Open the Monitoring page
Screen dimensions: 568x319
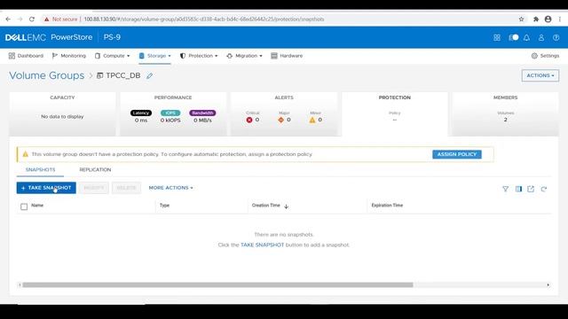click(69, 56)
